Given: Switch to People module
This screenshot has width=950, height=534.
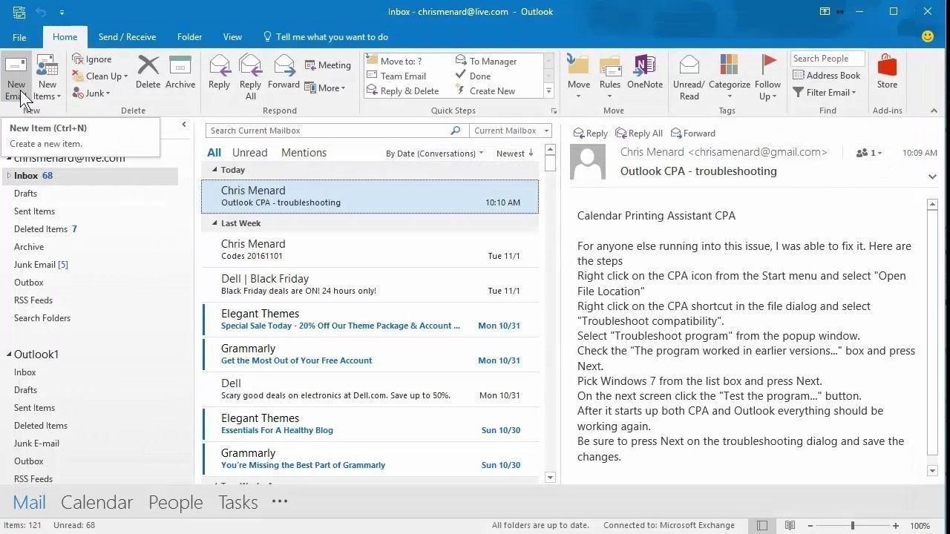Looking at the screenshot, I should click(x=175, y=502).
